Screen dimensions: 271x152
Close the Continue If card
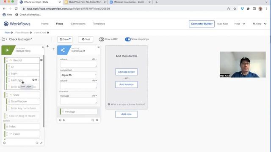coord(99,47)
